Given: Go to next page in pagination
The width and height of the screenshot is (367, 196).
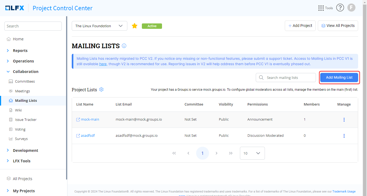Looking at the screenshot, I should [217, 153].
